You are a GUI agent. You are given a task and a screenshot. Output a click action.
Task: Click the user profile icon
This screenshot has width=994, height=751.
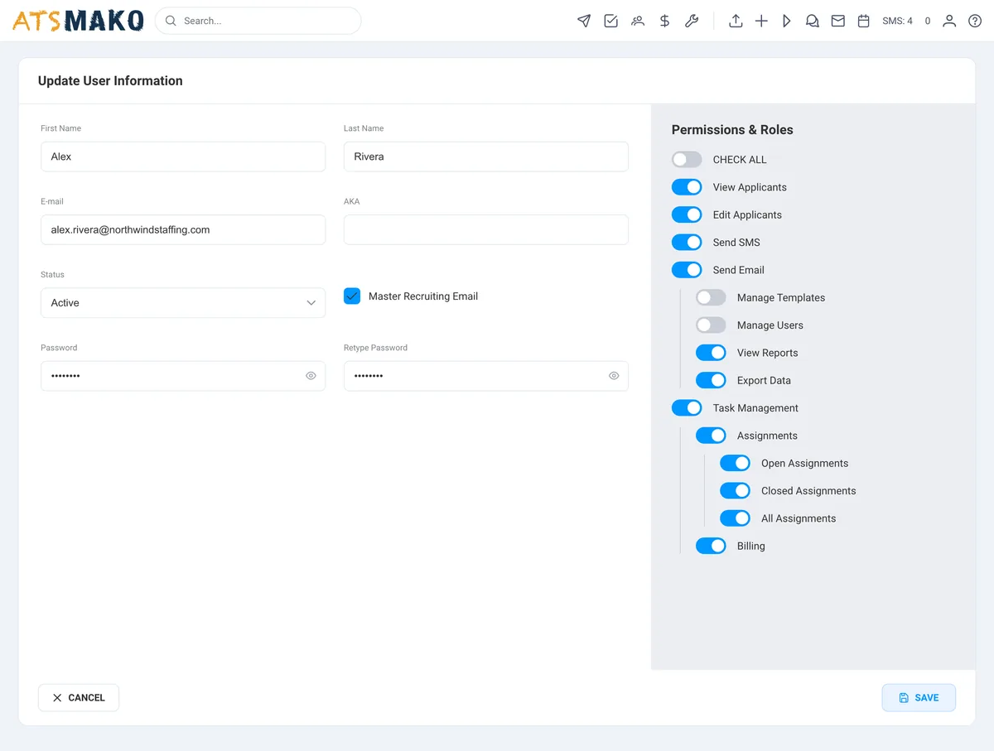pyautogui.click(x=949, y=21)
